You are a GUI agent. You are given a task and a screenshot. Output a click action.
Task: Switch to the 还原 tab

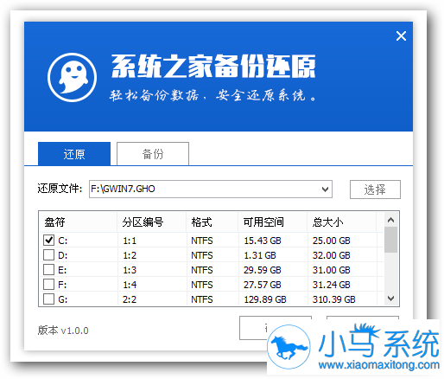(74, 154)
